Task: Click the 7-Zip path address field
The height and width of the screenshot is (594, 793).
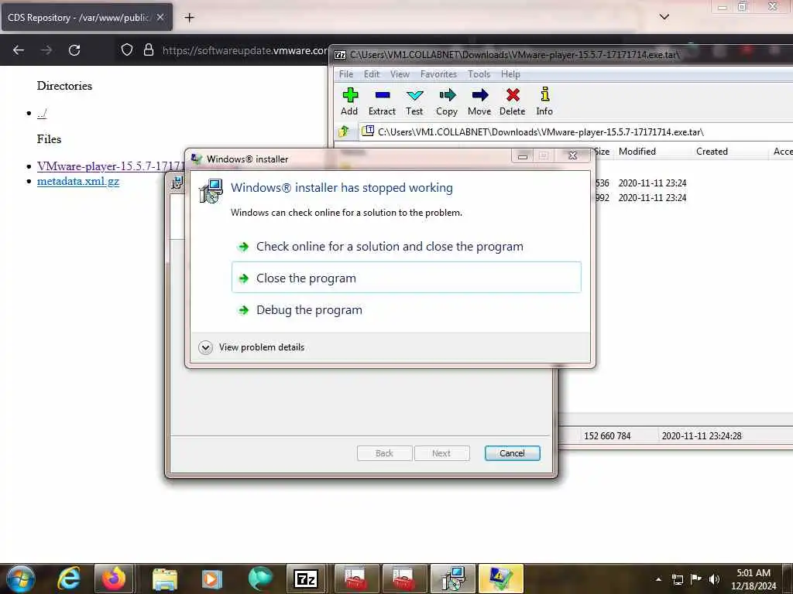Action: pyautogui.click(x=576, y=131)
